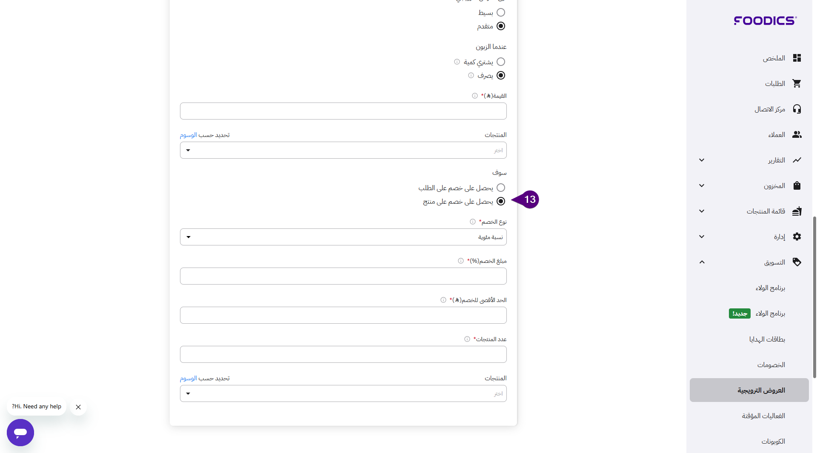
Task: Collapse the التسويق marketing section chevron
Action: click(x=702, y=262)
